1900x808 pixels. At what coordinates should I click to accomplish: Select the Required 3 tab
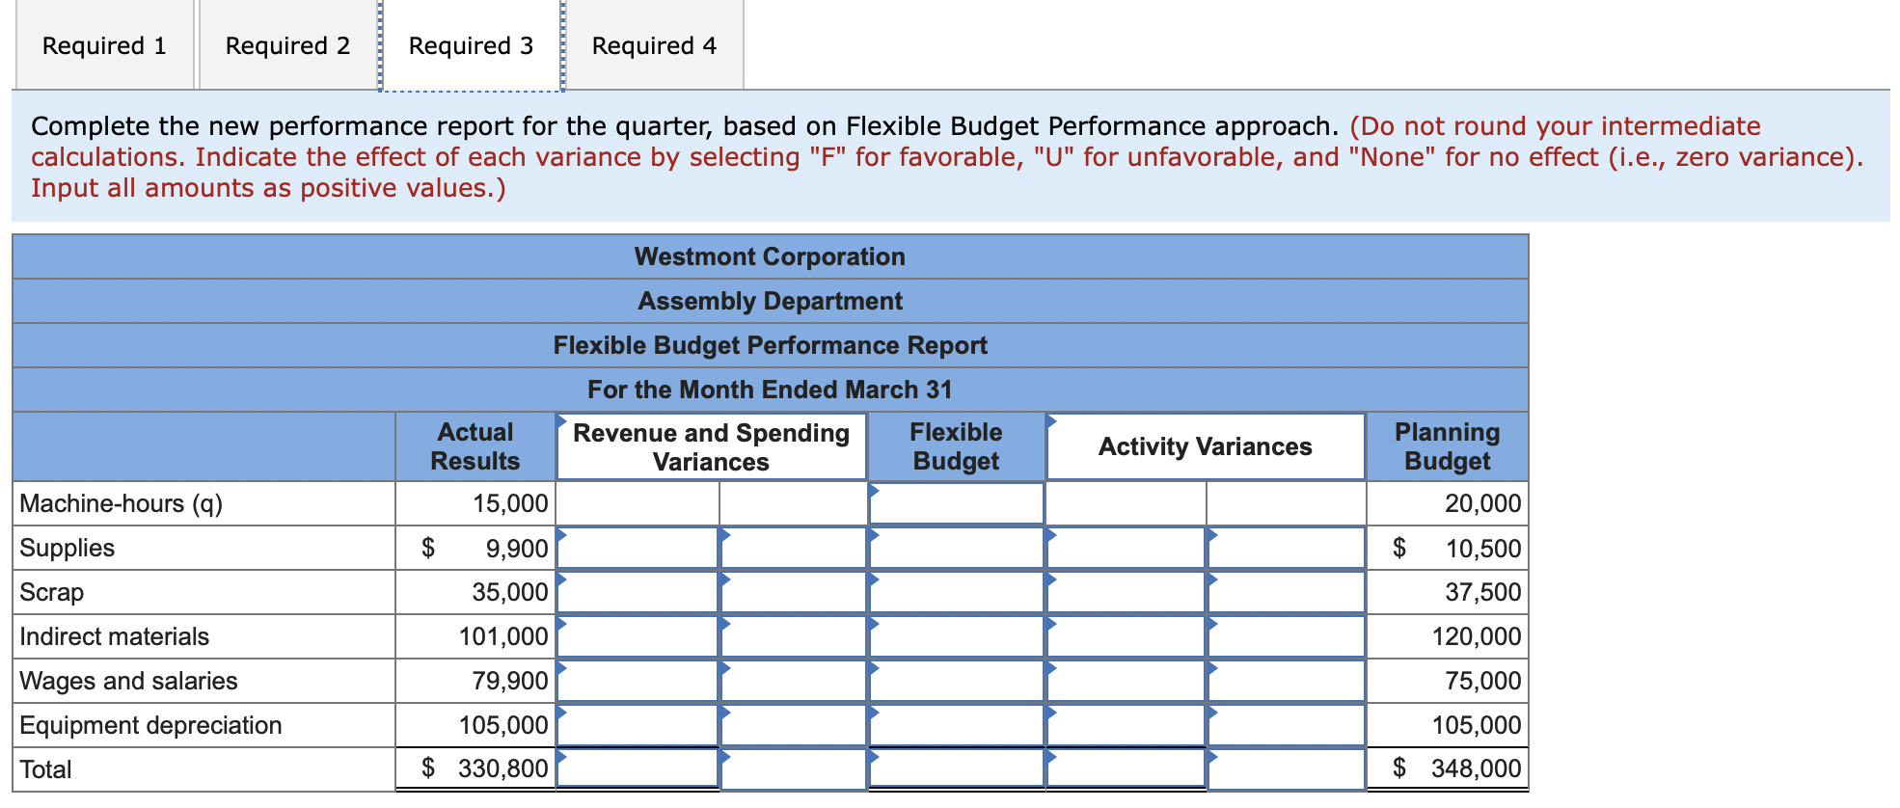point(470,44)
